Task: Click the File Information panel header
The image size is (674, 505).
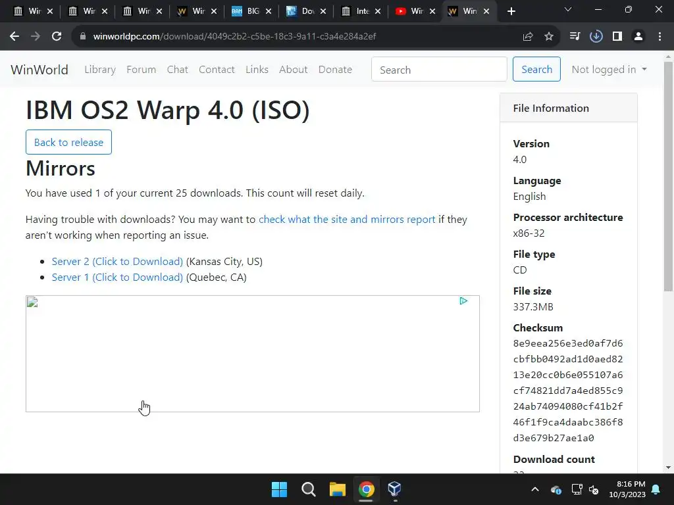Action: coord(568,108)
